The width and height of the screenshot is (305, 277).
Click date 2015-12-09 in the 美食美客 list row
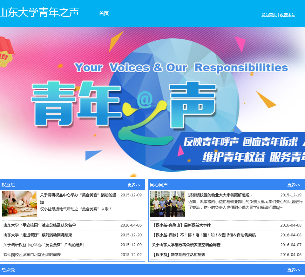pyautogui.click(x=131, y=245)
